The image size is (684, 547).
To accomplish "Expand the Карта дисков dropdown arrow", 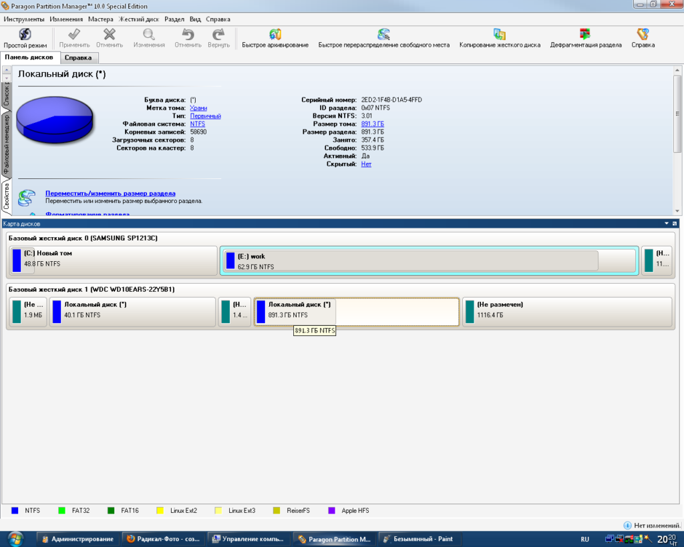I will click(667, 223).
